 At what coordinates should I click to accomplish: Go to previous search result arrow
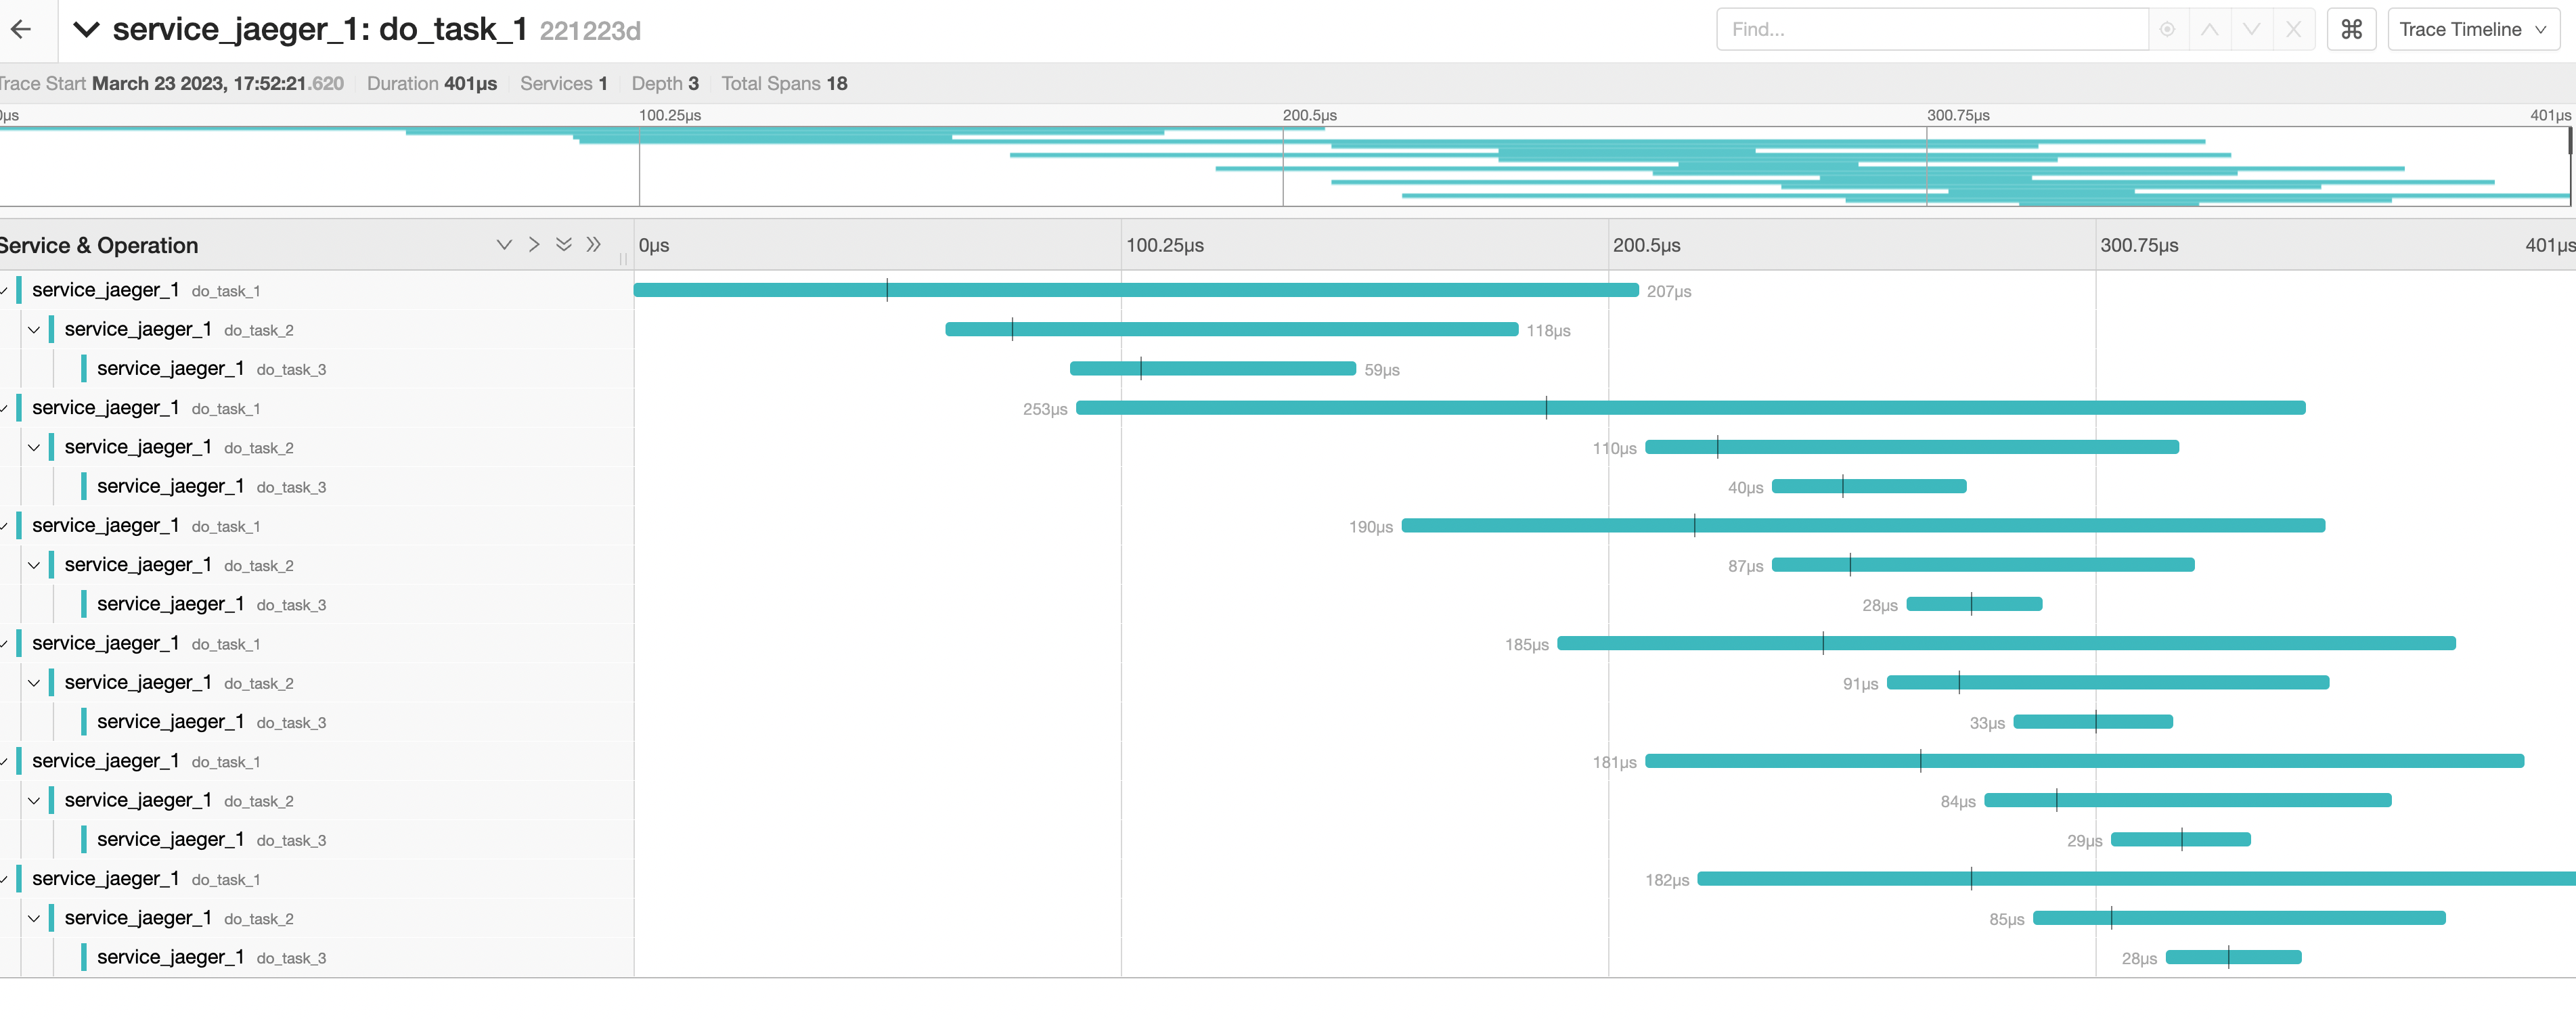point(2209,30)
